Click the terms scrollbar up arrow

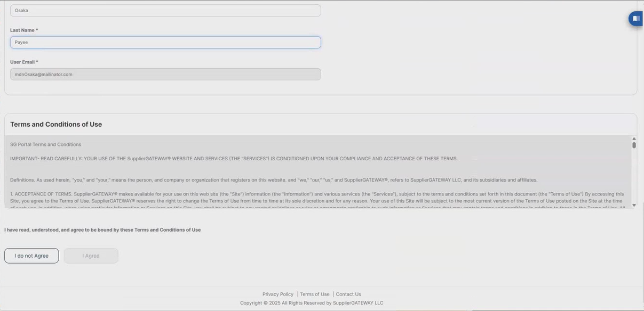pos(634,139)
